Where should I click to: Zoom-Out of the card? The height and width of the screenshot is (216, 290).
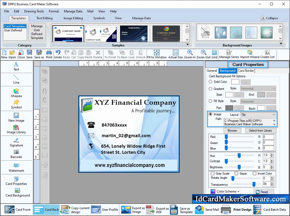point(203,55)
